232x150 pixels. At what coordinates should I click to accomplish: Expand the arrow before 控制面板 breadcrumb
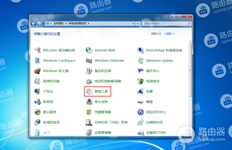[x=51, y=24]
